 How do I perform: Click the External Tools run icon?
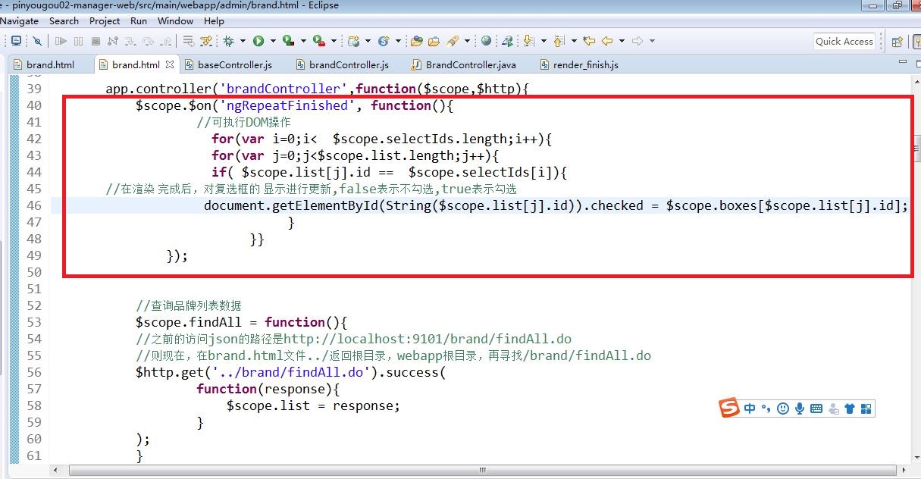318,41
